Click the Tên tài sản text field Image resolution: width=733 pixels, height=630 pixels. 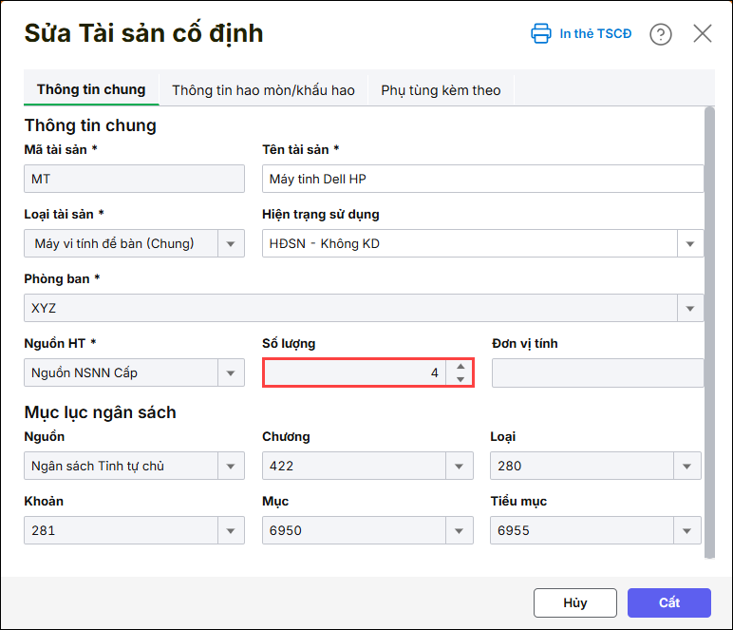(x=482, y=179)
